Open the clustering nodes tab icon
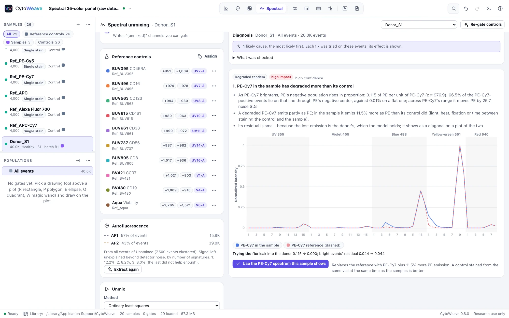 (295, 8)
